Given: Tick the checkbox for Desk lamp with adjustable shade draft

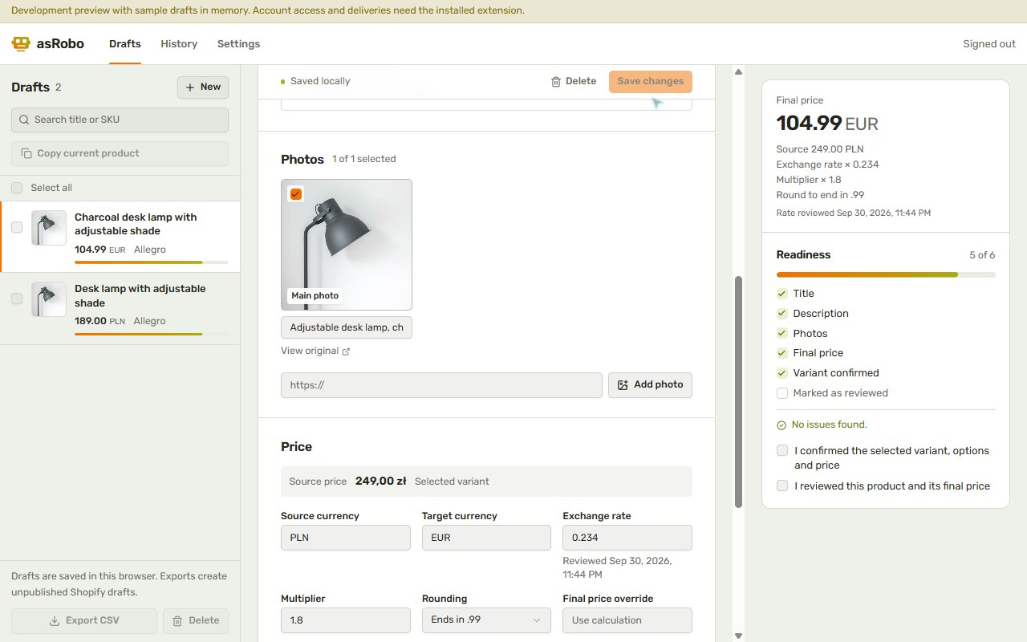Looking at the screenshot, I should (x=17, y=299).
